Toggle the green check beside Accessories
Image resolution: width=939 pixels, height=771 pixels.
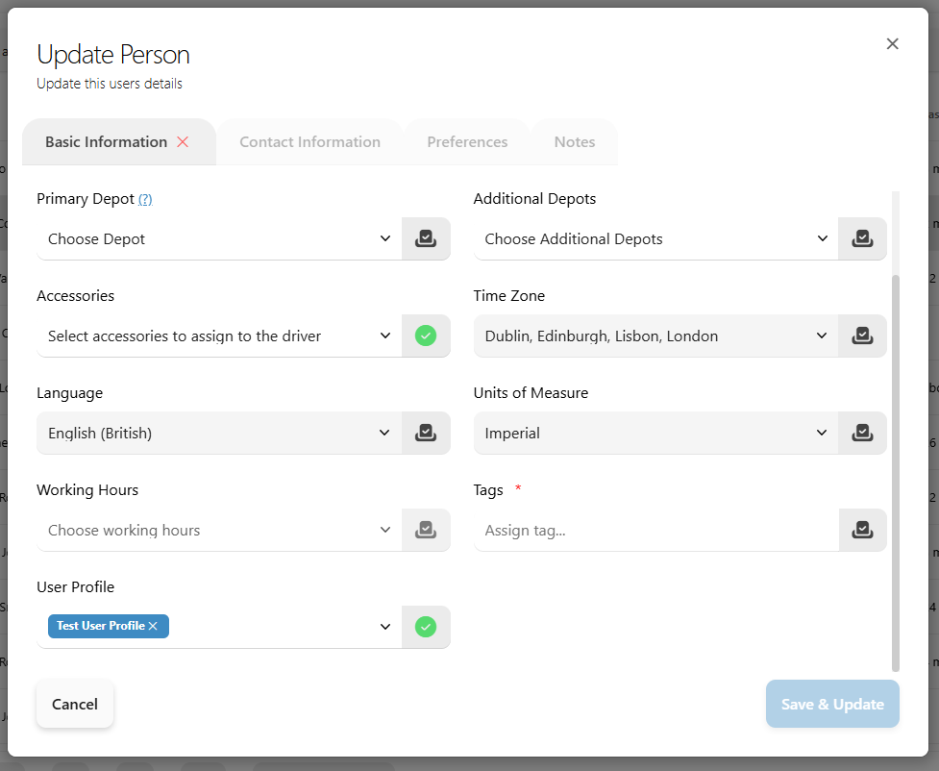tap(426, 336)
